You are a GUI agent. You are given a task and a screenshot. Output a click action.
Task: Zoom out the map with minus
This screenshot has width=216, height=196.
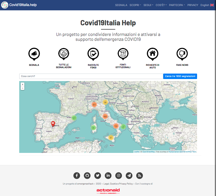[x=22, y=88]
